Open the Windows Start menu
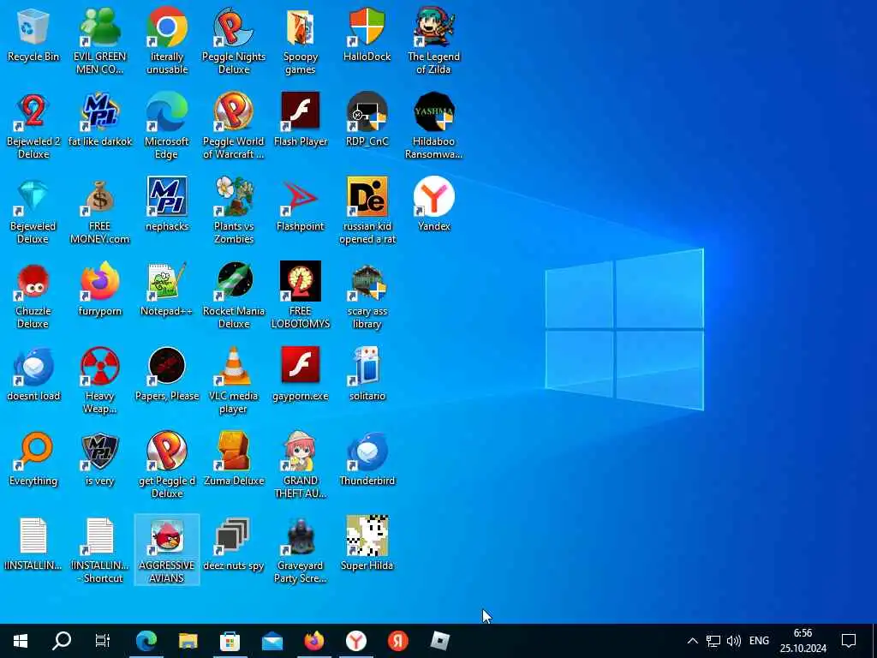Viewport: 877px width, 658px height. [x=21, y=641]
